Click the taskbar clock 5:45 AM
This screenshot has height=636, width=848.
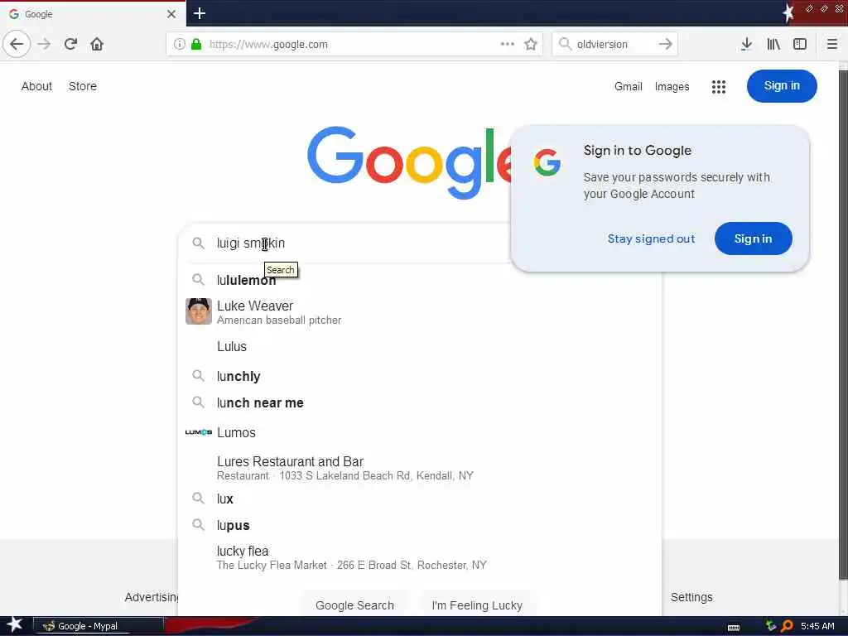[817, 626]
